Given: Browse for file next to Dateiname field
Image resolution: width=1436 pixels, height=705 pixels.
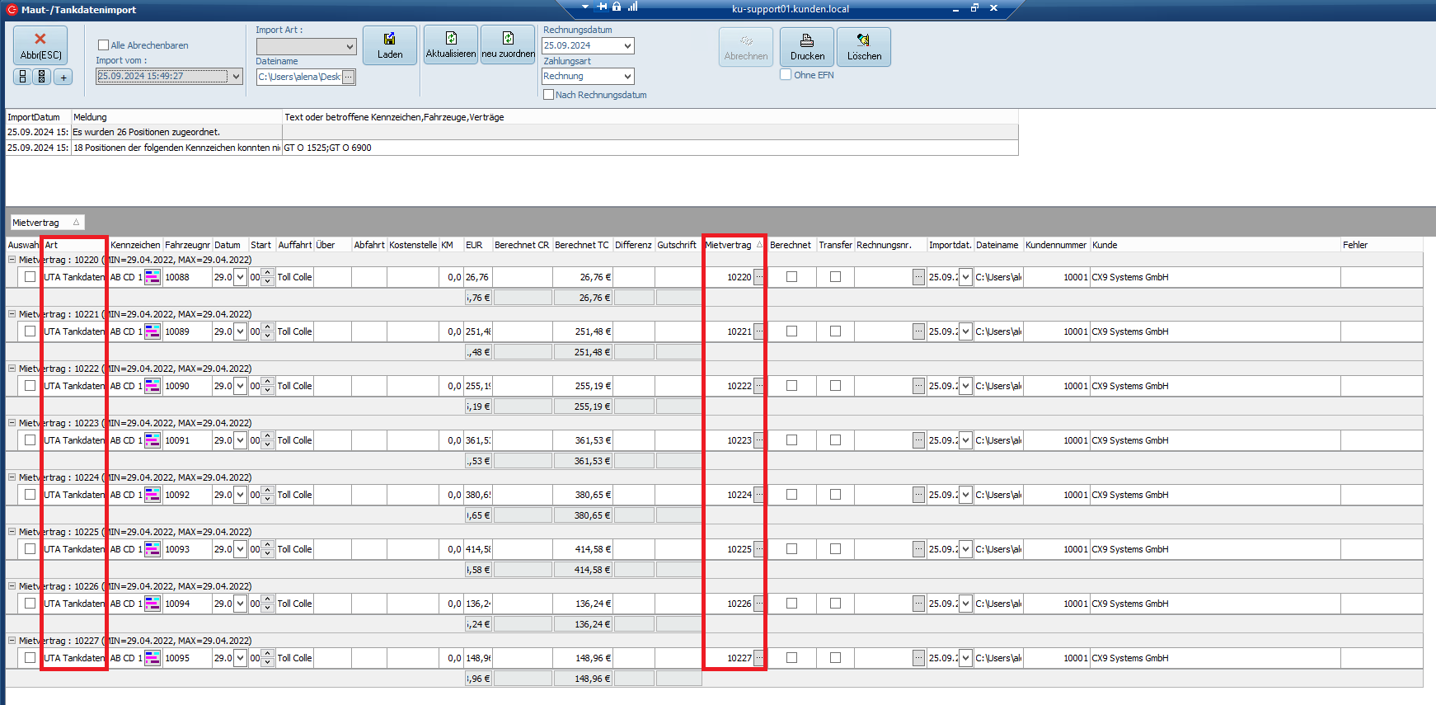Looking at the screenshot, I should tap(349, 77).
